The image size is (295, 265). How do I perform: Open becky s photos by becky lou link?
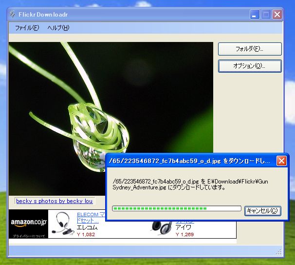(55, 201)
